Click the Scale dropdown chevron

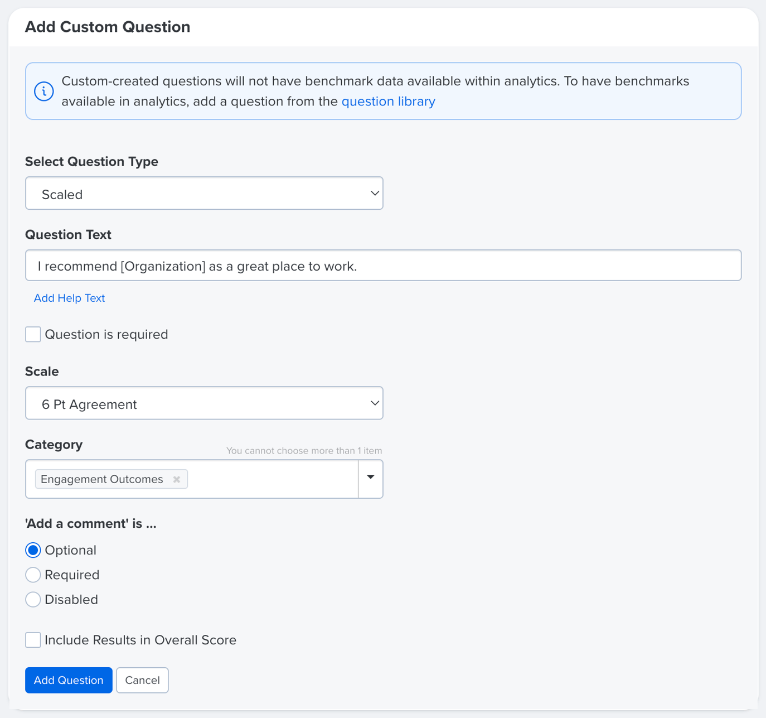pos(374,403)
